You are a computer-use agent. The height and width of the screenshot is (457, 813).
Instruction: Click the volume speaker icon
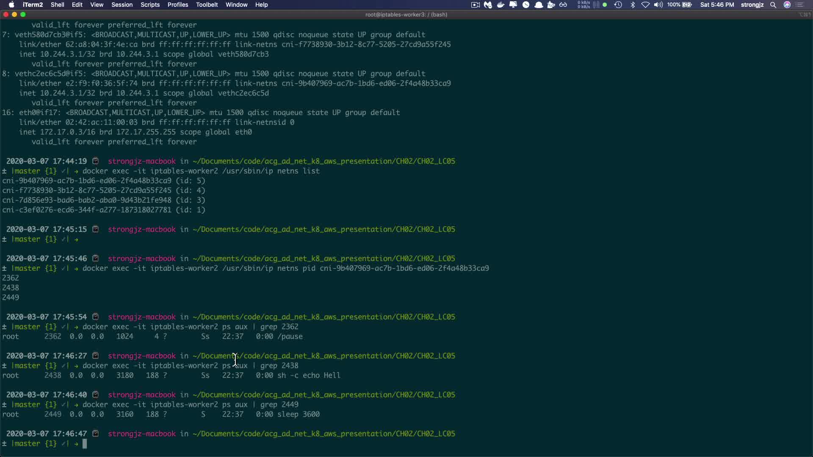658,5
